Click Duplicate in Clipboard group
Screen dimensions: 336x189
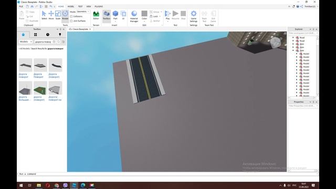point(32,21)
